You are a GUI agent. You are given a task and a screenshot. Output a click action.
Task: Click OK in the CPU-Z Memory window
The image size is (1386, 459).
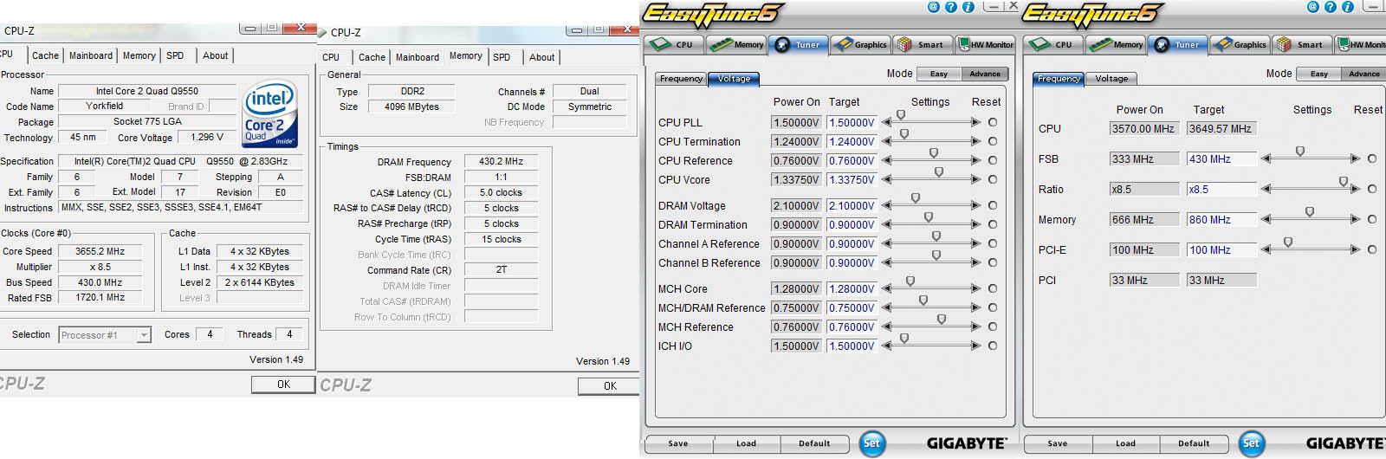610,385
